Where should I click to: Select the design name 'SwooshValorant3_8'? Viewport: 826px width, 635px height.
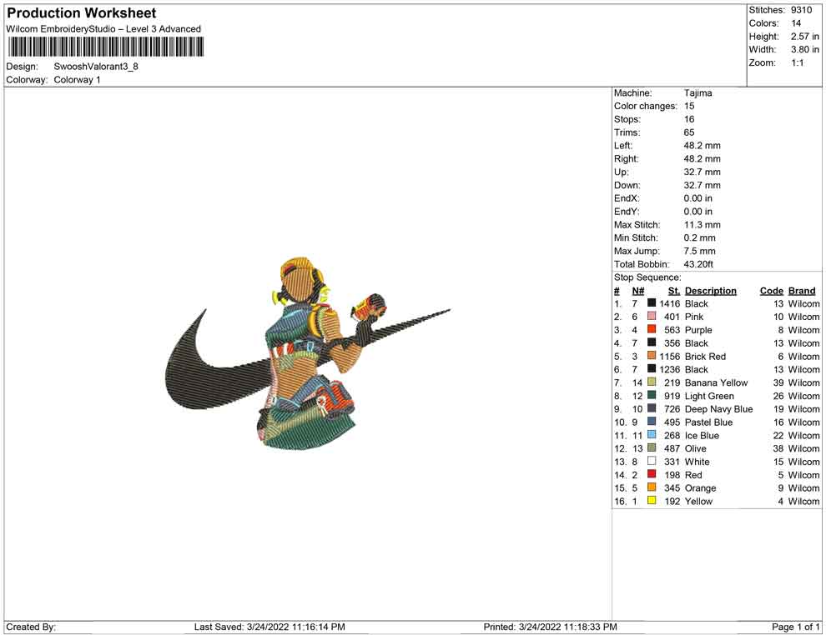tap(96, 67)
